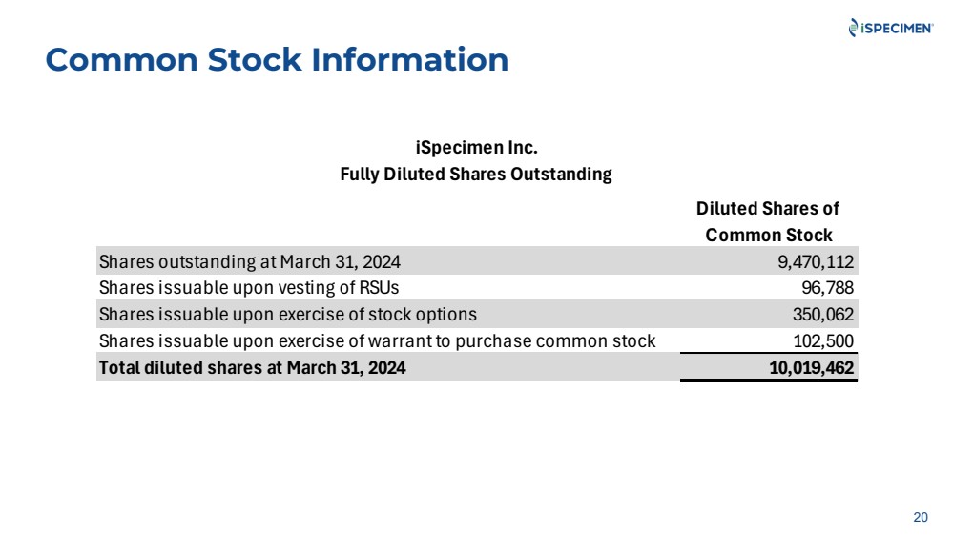Click the Shares issuable upon vesting of RSUs row
Image resolution: width=953 pixels, height=536 pixels.
477,287
